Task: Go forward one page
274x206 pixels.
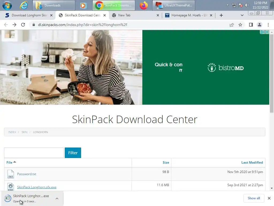Action: pos(14,25)
